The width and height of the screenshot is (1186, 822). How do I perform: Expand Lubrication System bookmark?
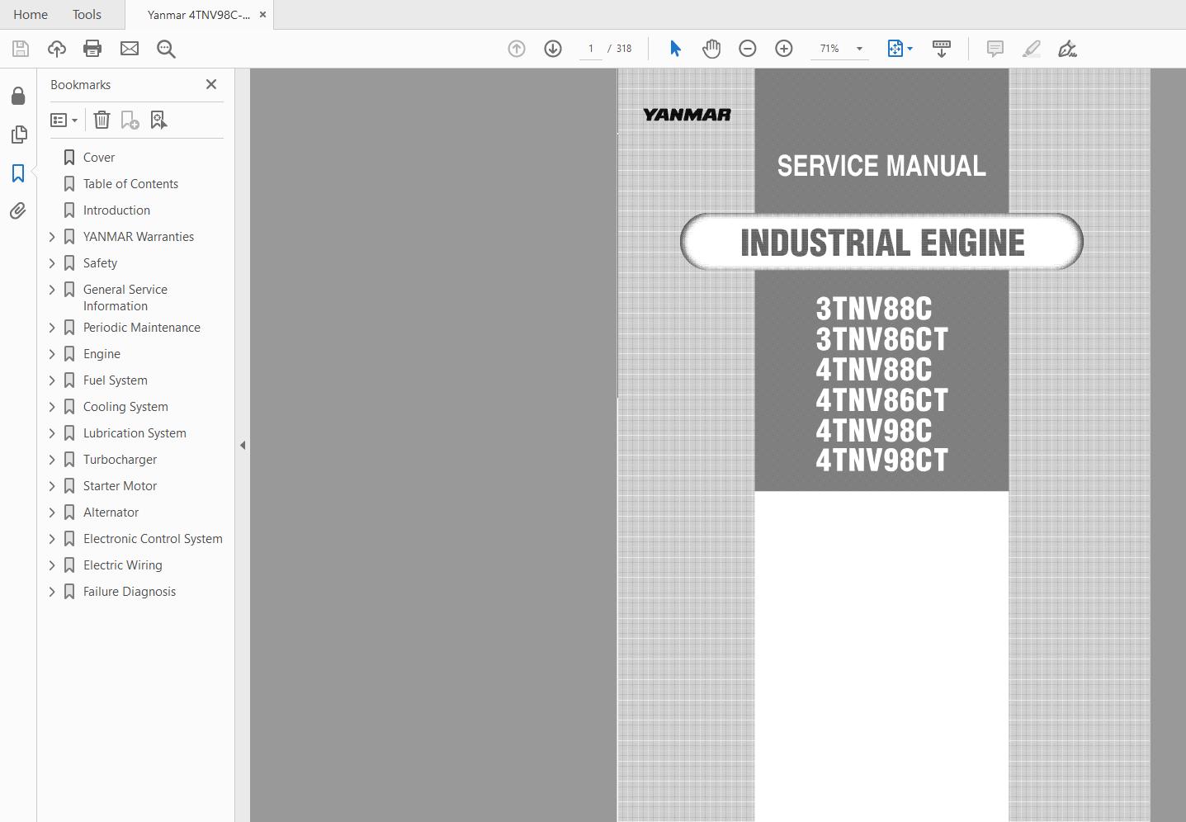52,433
